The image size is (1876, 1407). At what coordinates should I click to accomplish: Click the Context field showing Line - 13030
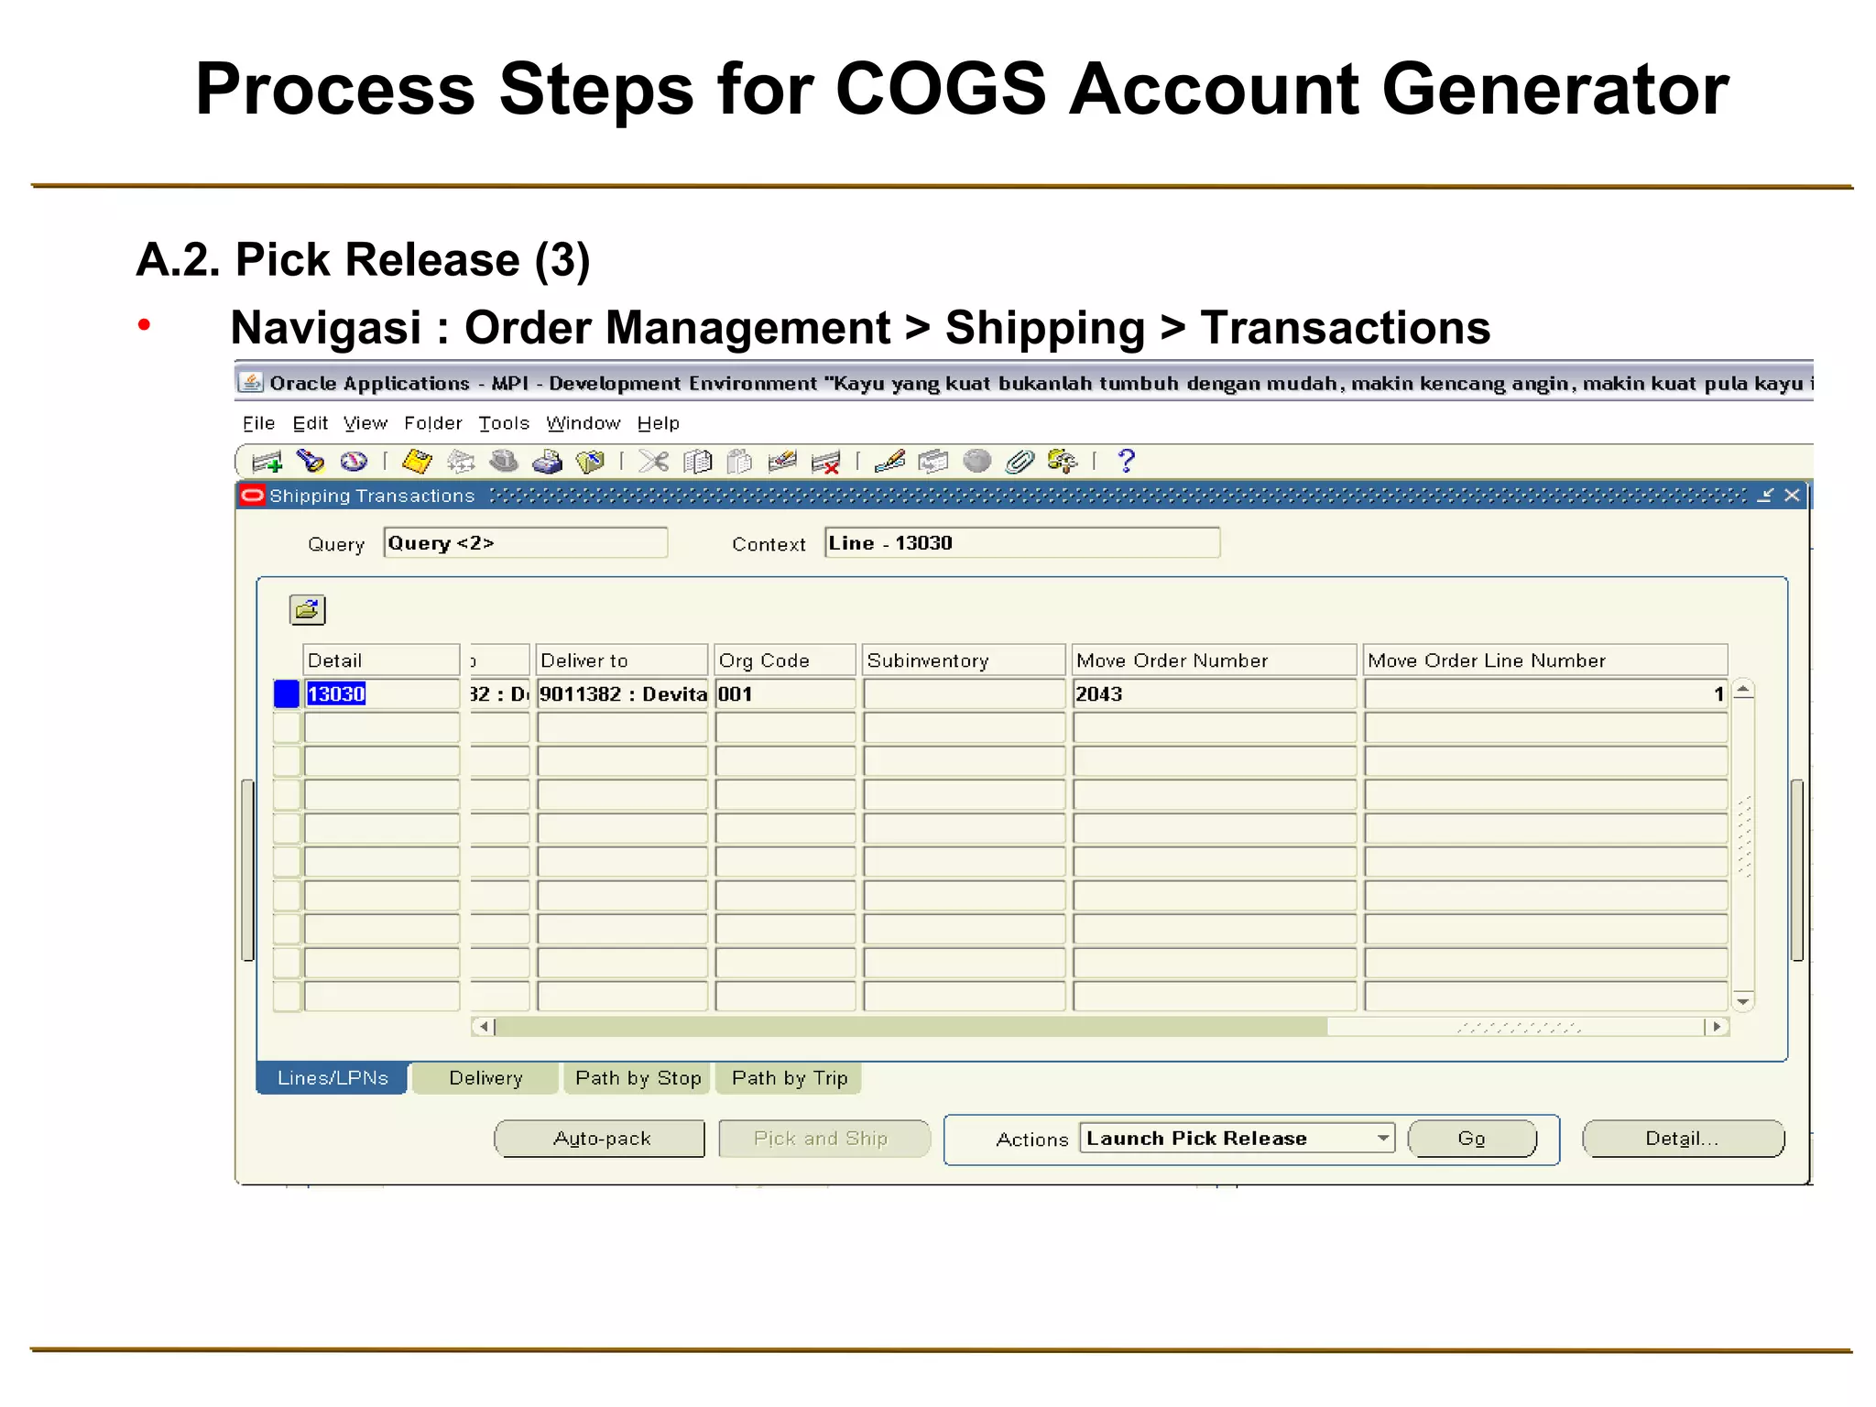1022,542
